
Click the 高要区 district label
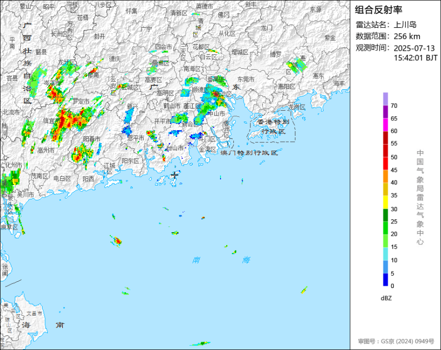(x=153, y=80)
